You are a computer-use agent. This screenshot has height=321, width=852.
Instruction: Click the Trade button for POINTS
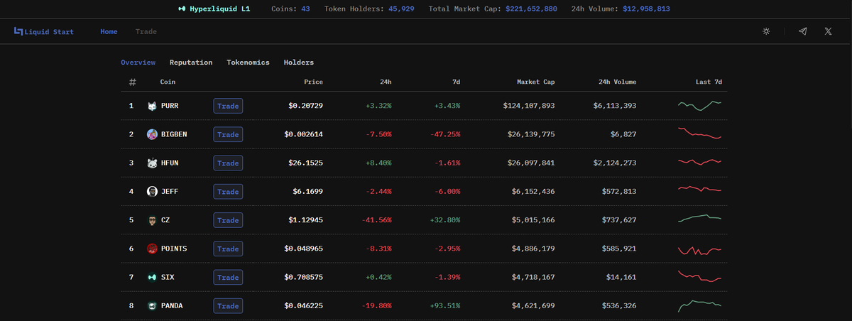228,249
